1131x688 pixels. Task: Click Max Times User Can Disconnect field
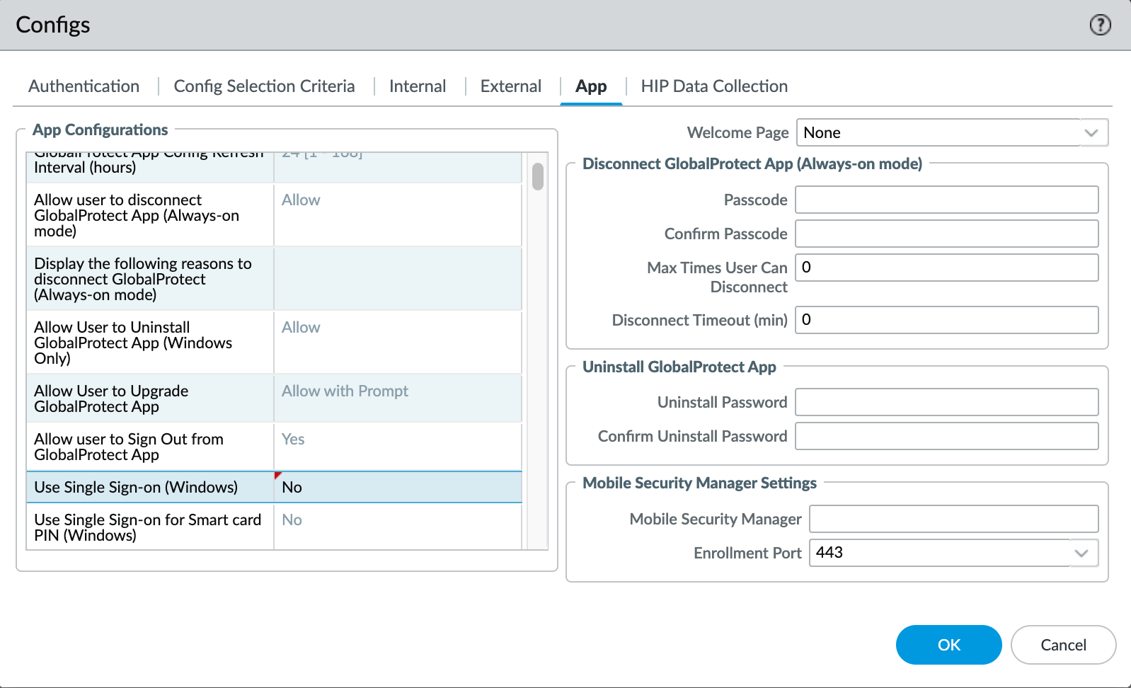coord(947,268)
